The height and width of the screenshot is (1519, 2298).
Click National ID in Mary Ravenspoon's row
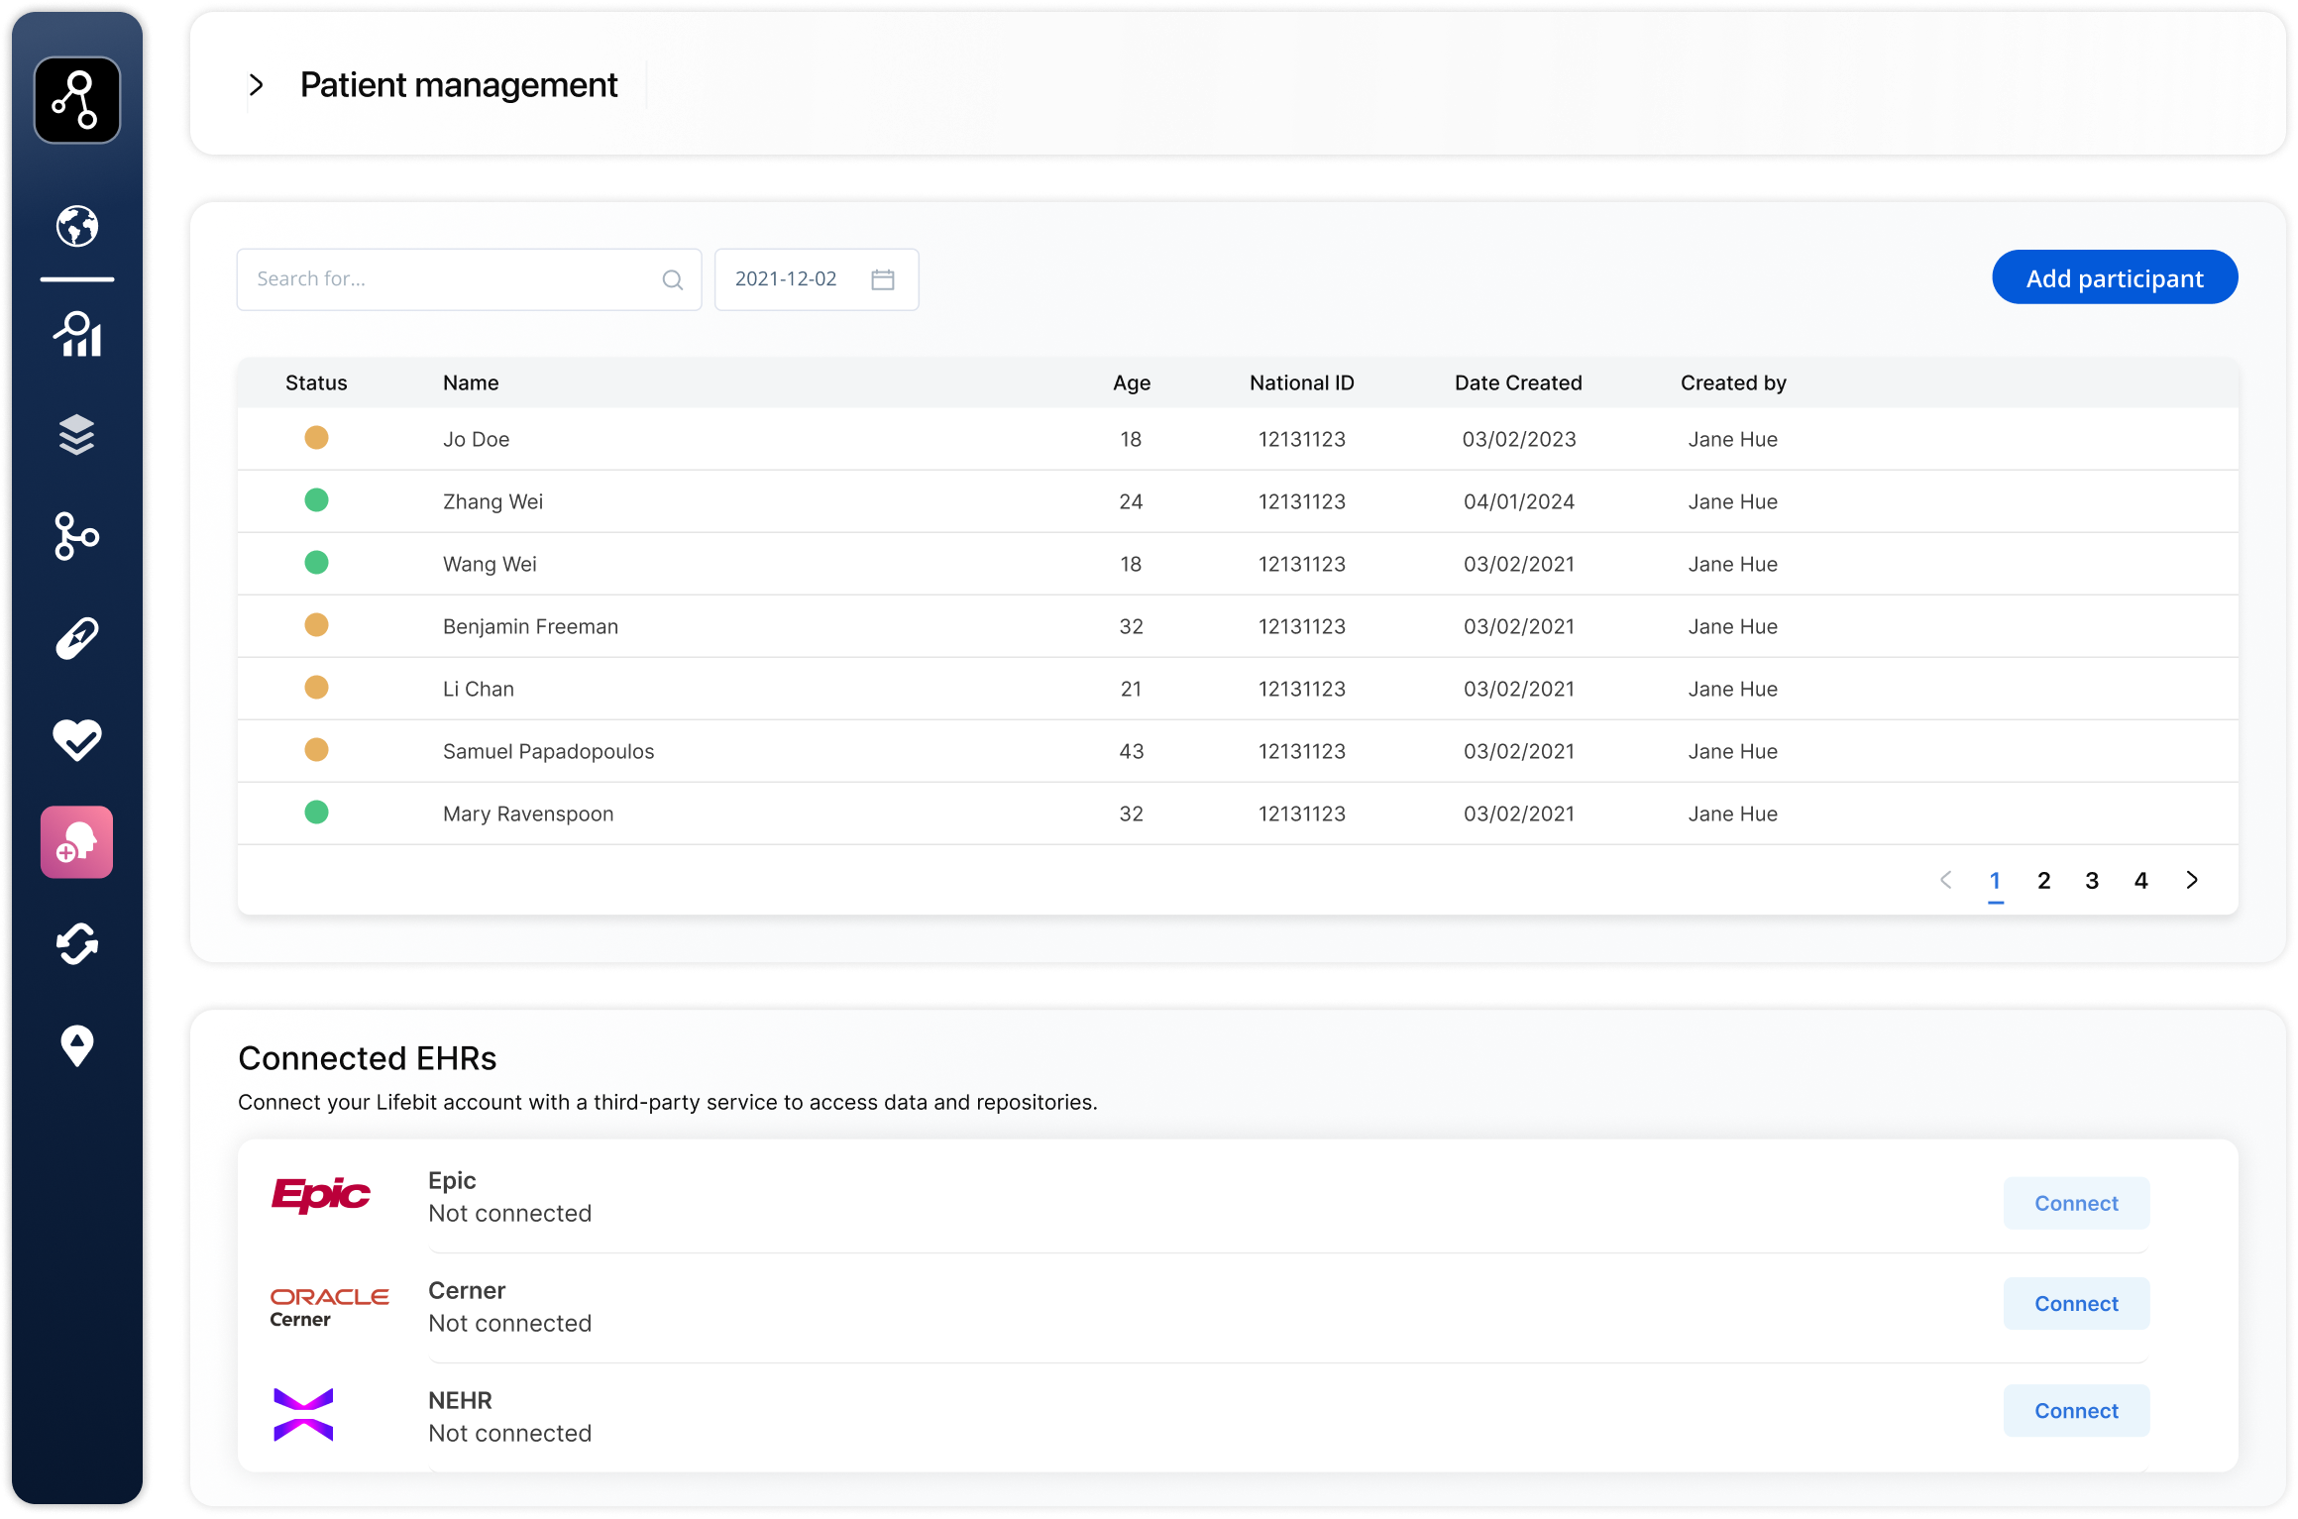pyautogui.click(x=1302, y=814)
